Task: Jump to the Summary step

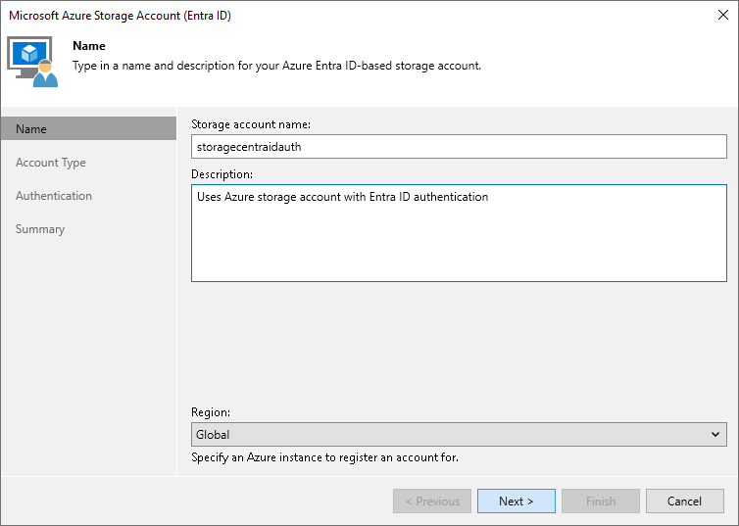Action: pyautogui.click(x=40, y=229)
